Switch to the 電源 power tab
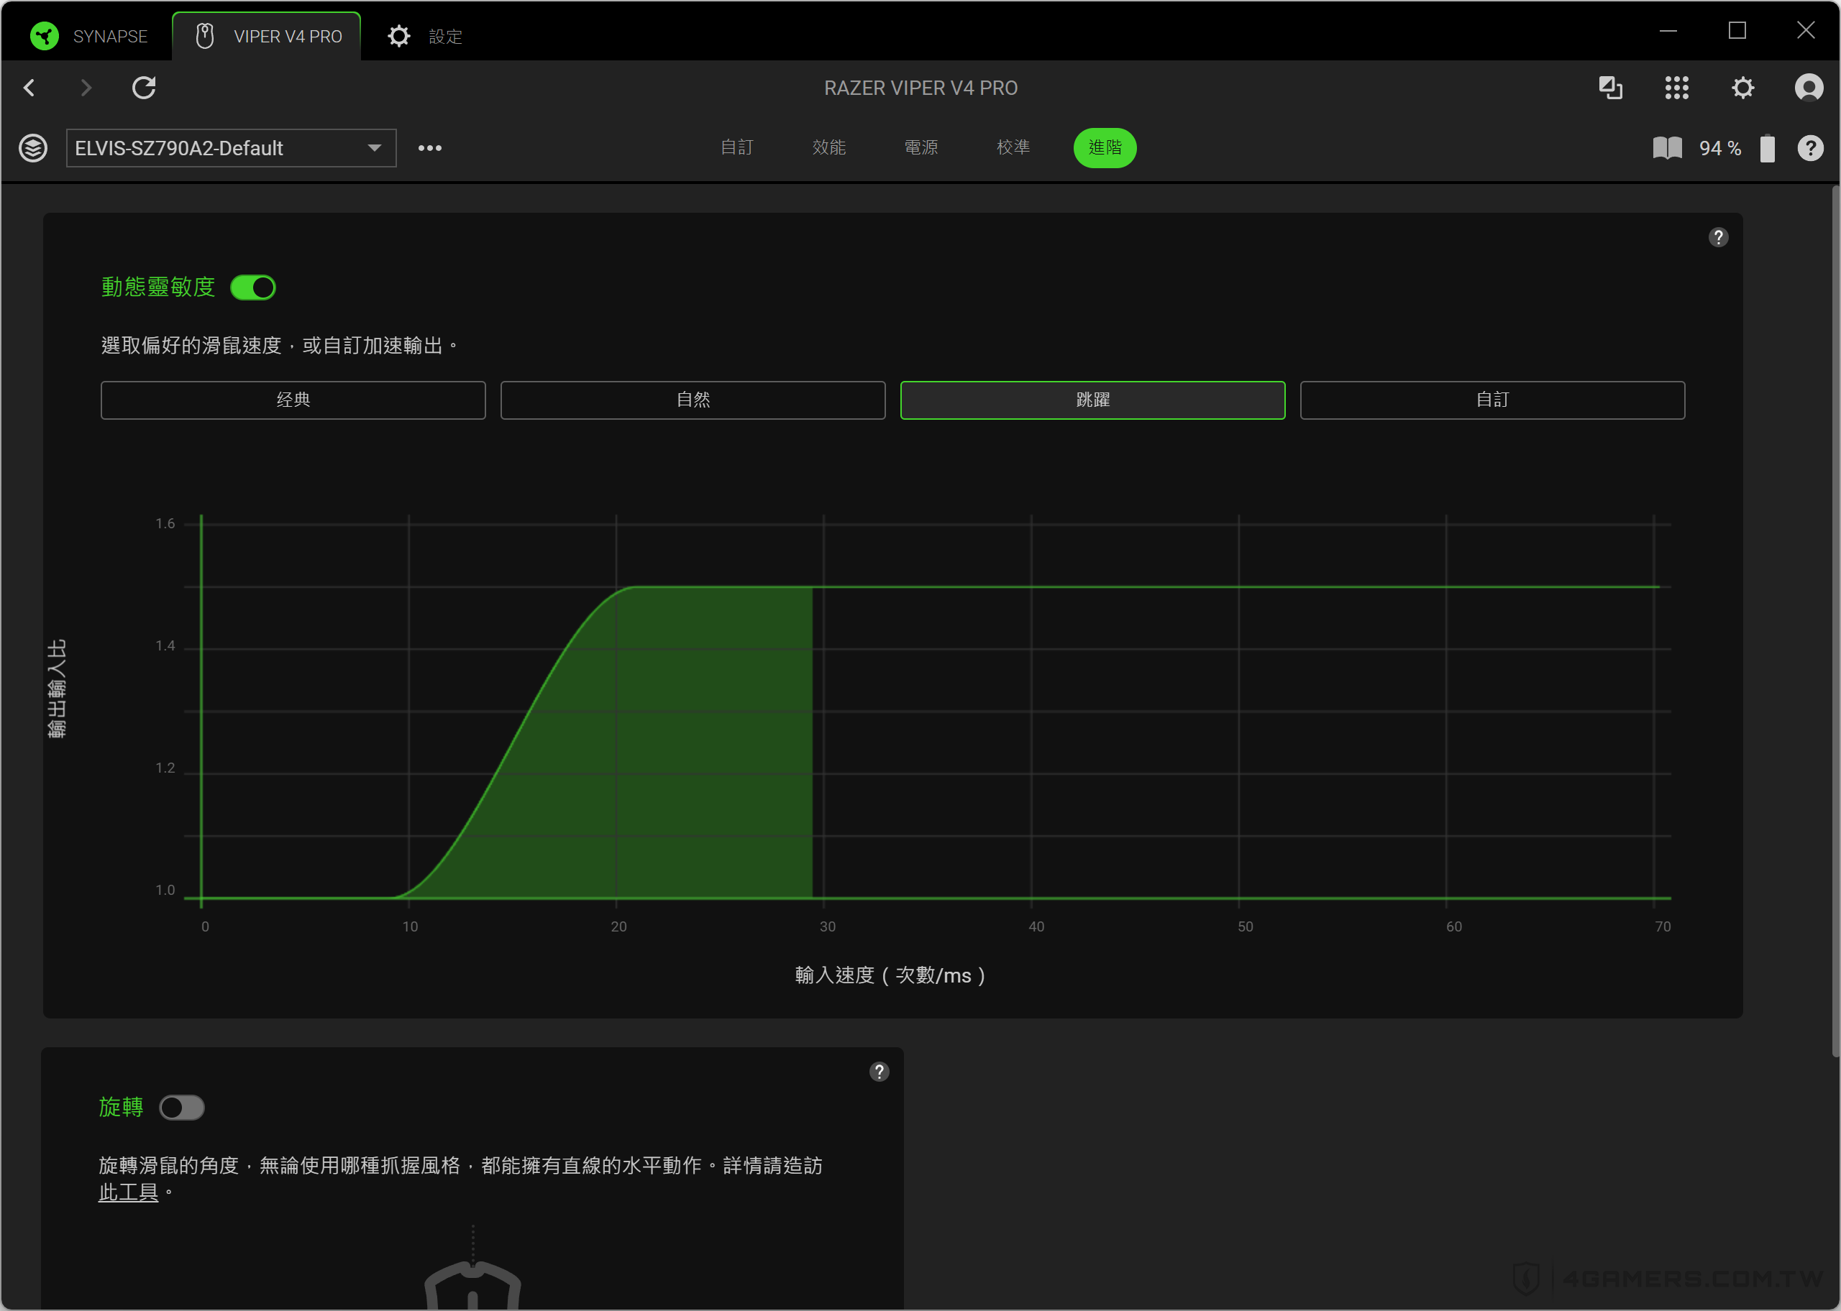 click(x=920, y=147)
